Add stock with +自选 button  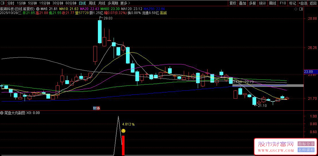[x=303, y=3]
